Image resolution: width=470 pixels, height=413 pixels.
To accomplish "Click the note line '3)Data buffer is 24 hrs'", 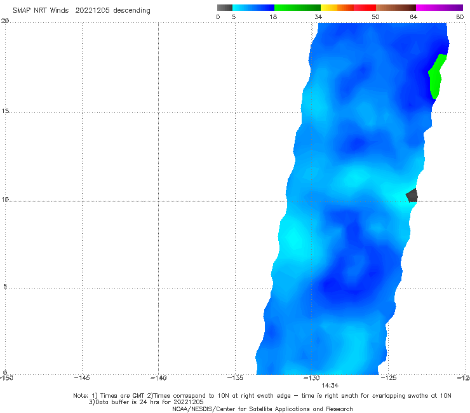I will tap(146, 402).
